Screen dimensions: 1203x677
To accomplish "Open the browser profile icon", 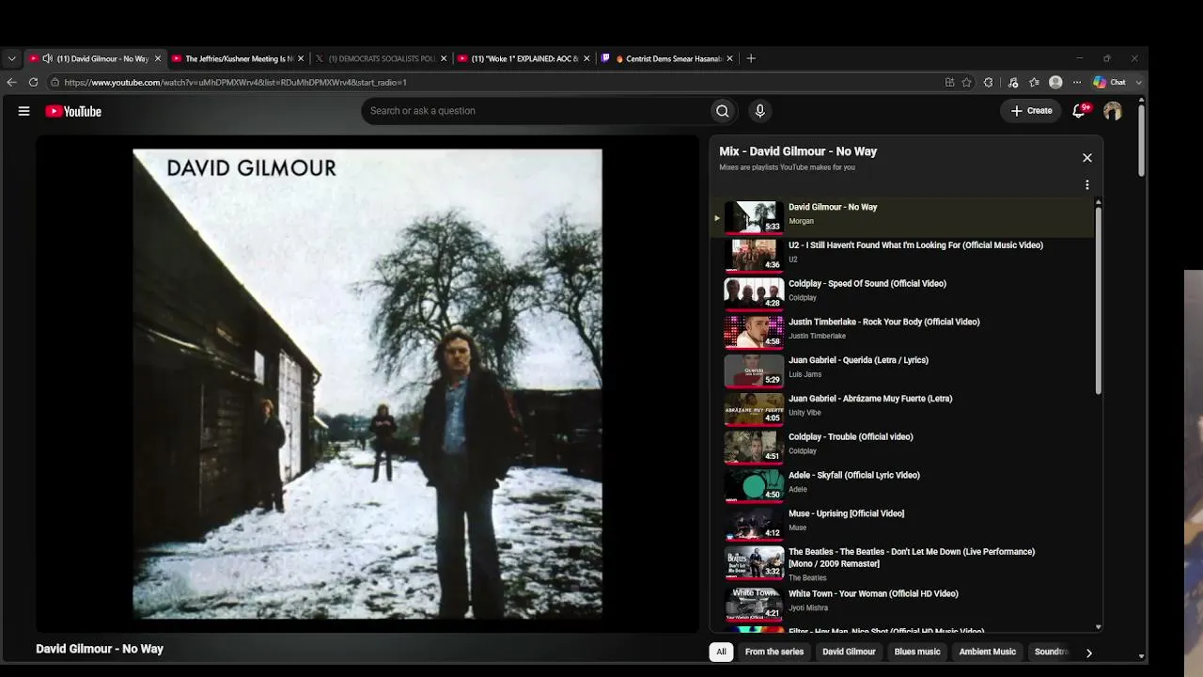I will pyautogui.click(x=1055, y=83).
